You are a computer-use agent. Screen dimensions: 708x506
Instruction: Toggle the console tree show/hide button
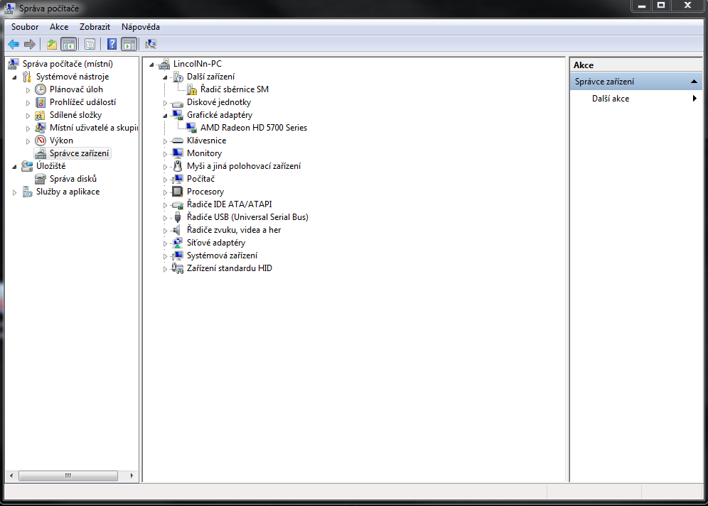69,44
